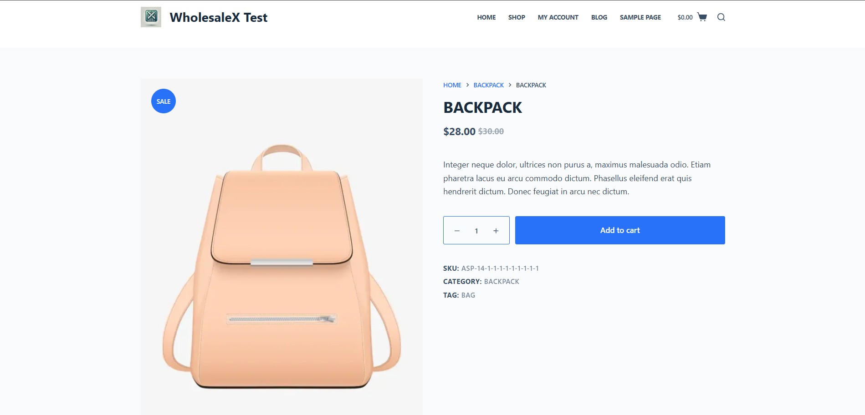Open SAMPLE PAGE in the navigation
The height and width of the screenshot is (415, 865).
click(x=640, y=17)
